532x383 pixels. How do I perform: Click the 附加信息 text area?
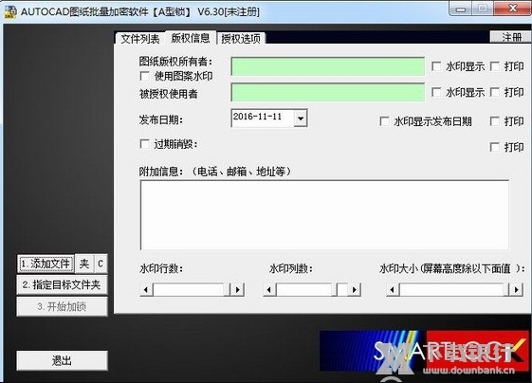pyautogui.click(x=324, y=215)
